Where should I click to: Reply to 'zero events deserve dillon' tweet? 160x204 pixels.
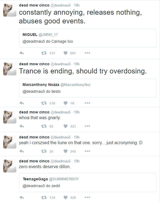click(22, 197)
